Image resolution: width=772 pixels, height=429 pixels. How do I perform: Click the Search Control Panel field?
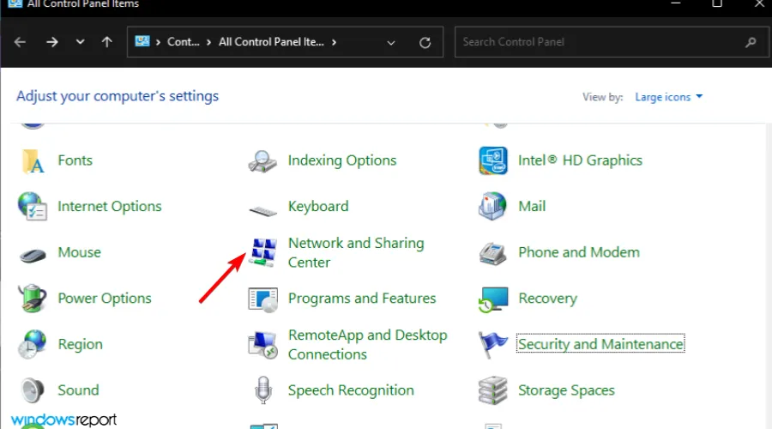click(600, 42)
